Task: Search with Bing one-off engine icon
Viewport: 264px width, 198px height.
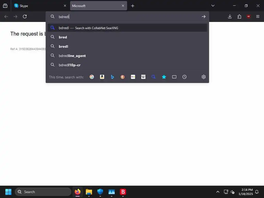Action: [112, 77]
